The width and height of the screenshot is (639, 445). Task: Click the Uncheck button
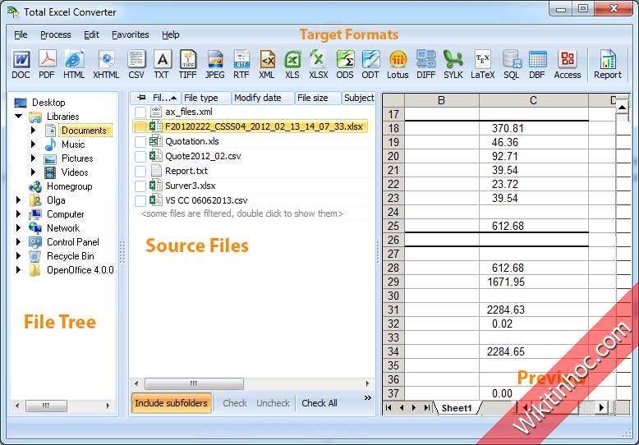point(273,403)
